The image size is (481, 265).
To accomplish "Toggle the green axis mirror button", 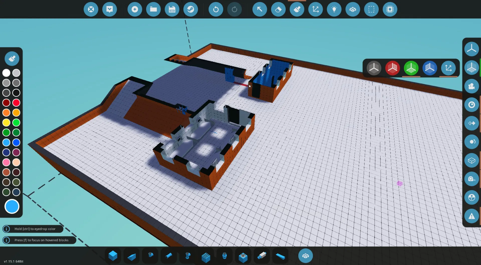I will pyautogui.click(x=411, y=68).
